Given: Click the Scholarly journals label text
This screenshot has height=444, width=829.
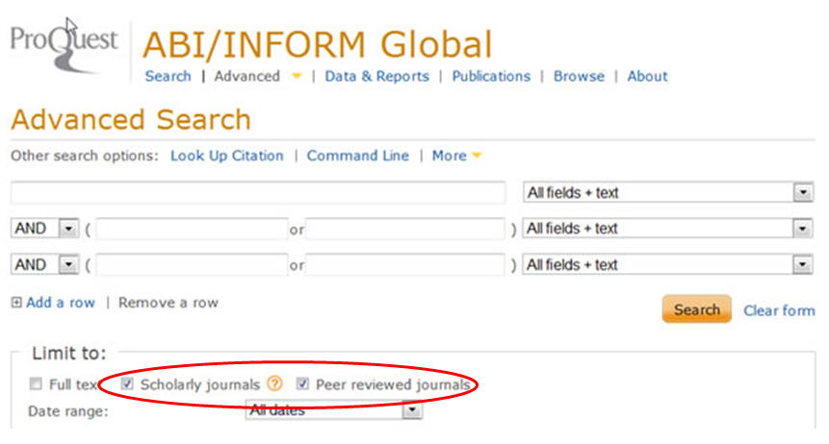Looking at the screenshot, I should pyautogui.click(x=200, y=384).
